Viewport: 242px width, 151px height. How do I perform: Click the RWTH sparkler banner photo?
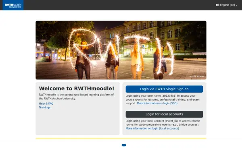click(x=121, y=50)
